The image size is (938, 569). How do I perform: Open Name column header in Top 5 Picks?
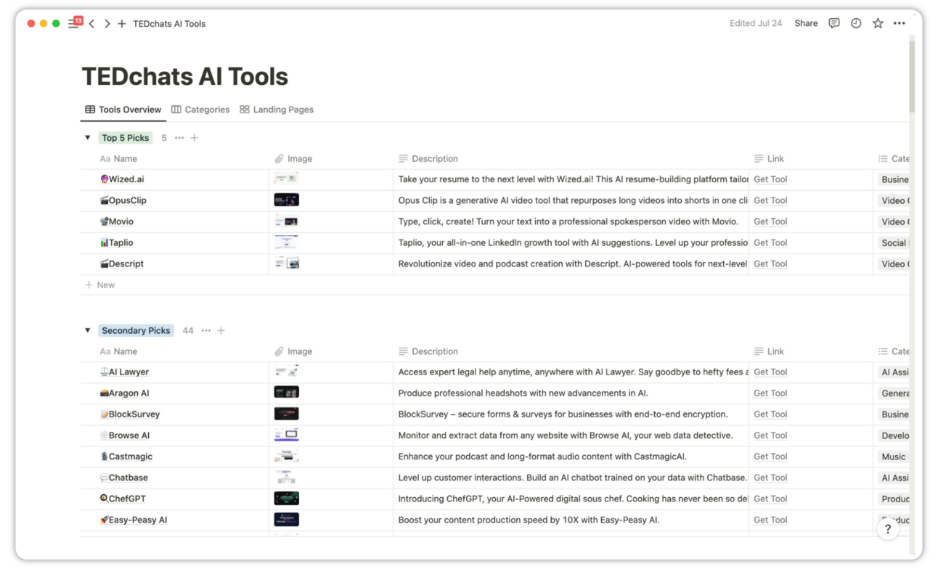pos(118,159)
